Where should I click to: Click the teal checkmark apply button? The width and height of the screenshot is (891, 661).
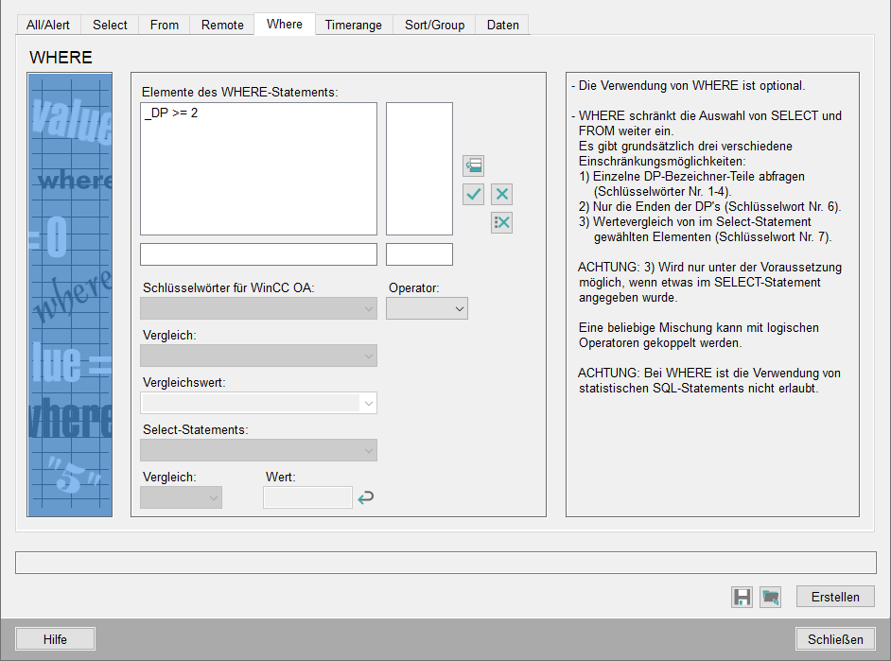tap(473, 195)
